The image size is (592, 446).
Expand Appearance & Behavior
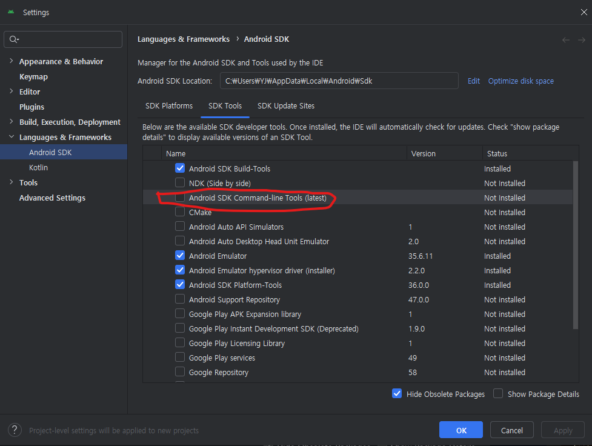[12, 61]
